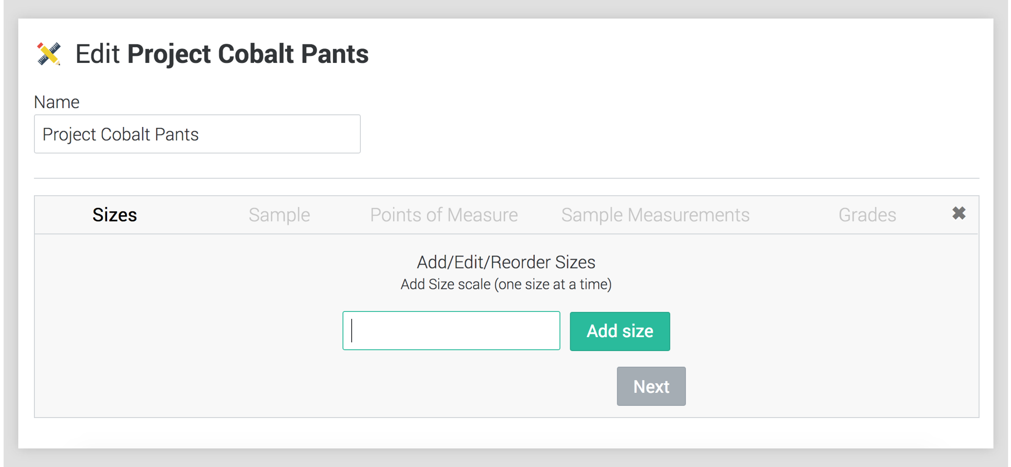This screenshot has width=1011, height=467.
Task: Open the Grades tab
Action: [x=867, y=215]
